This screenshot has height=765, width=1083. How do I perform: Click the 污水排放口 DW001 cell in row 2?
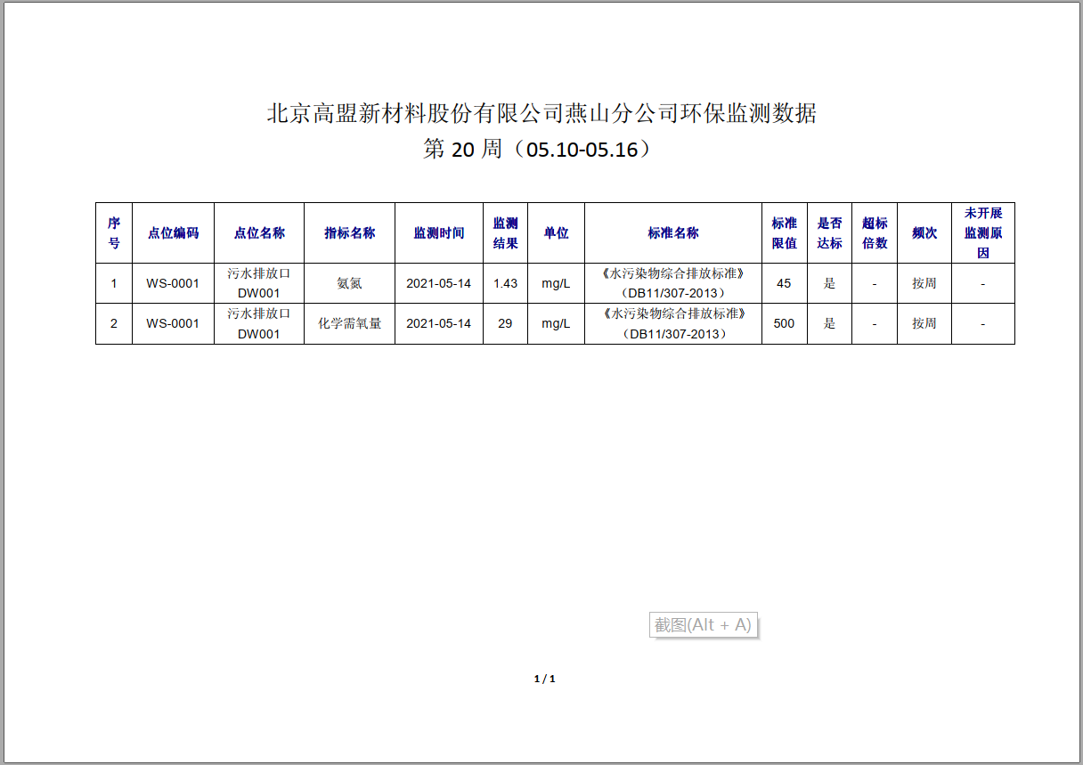click(x=258, y=323)
